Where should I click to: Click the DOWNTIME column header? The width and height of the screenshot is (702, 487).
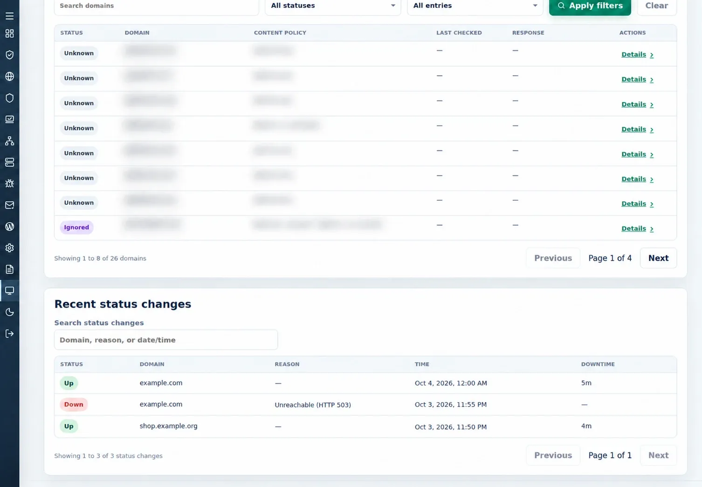click(598, 364)
